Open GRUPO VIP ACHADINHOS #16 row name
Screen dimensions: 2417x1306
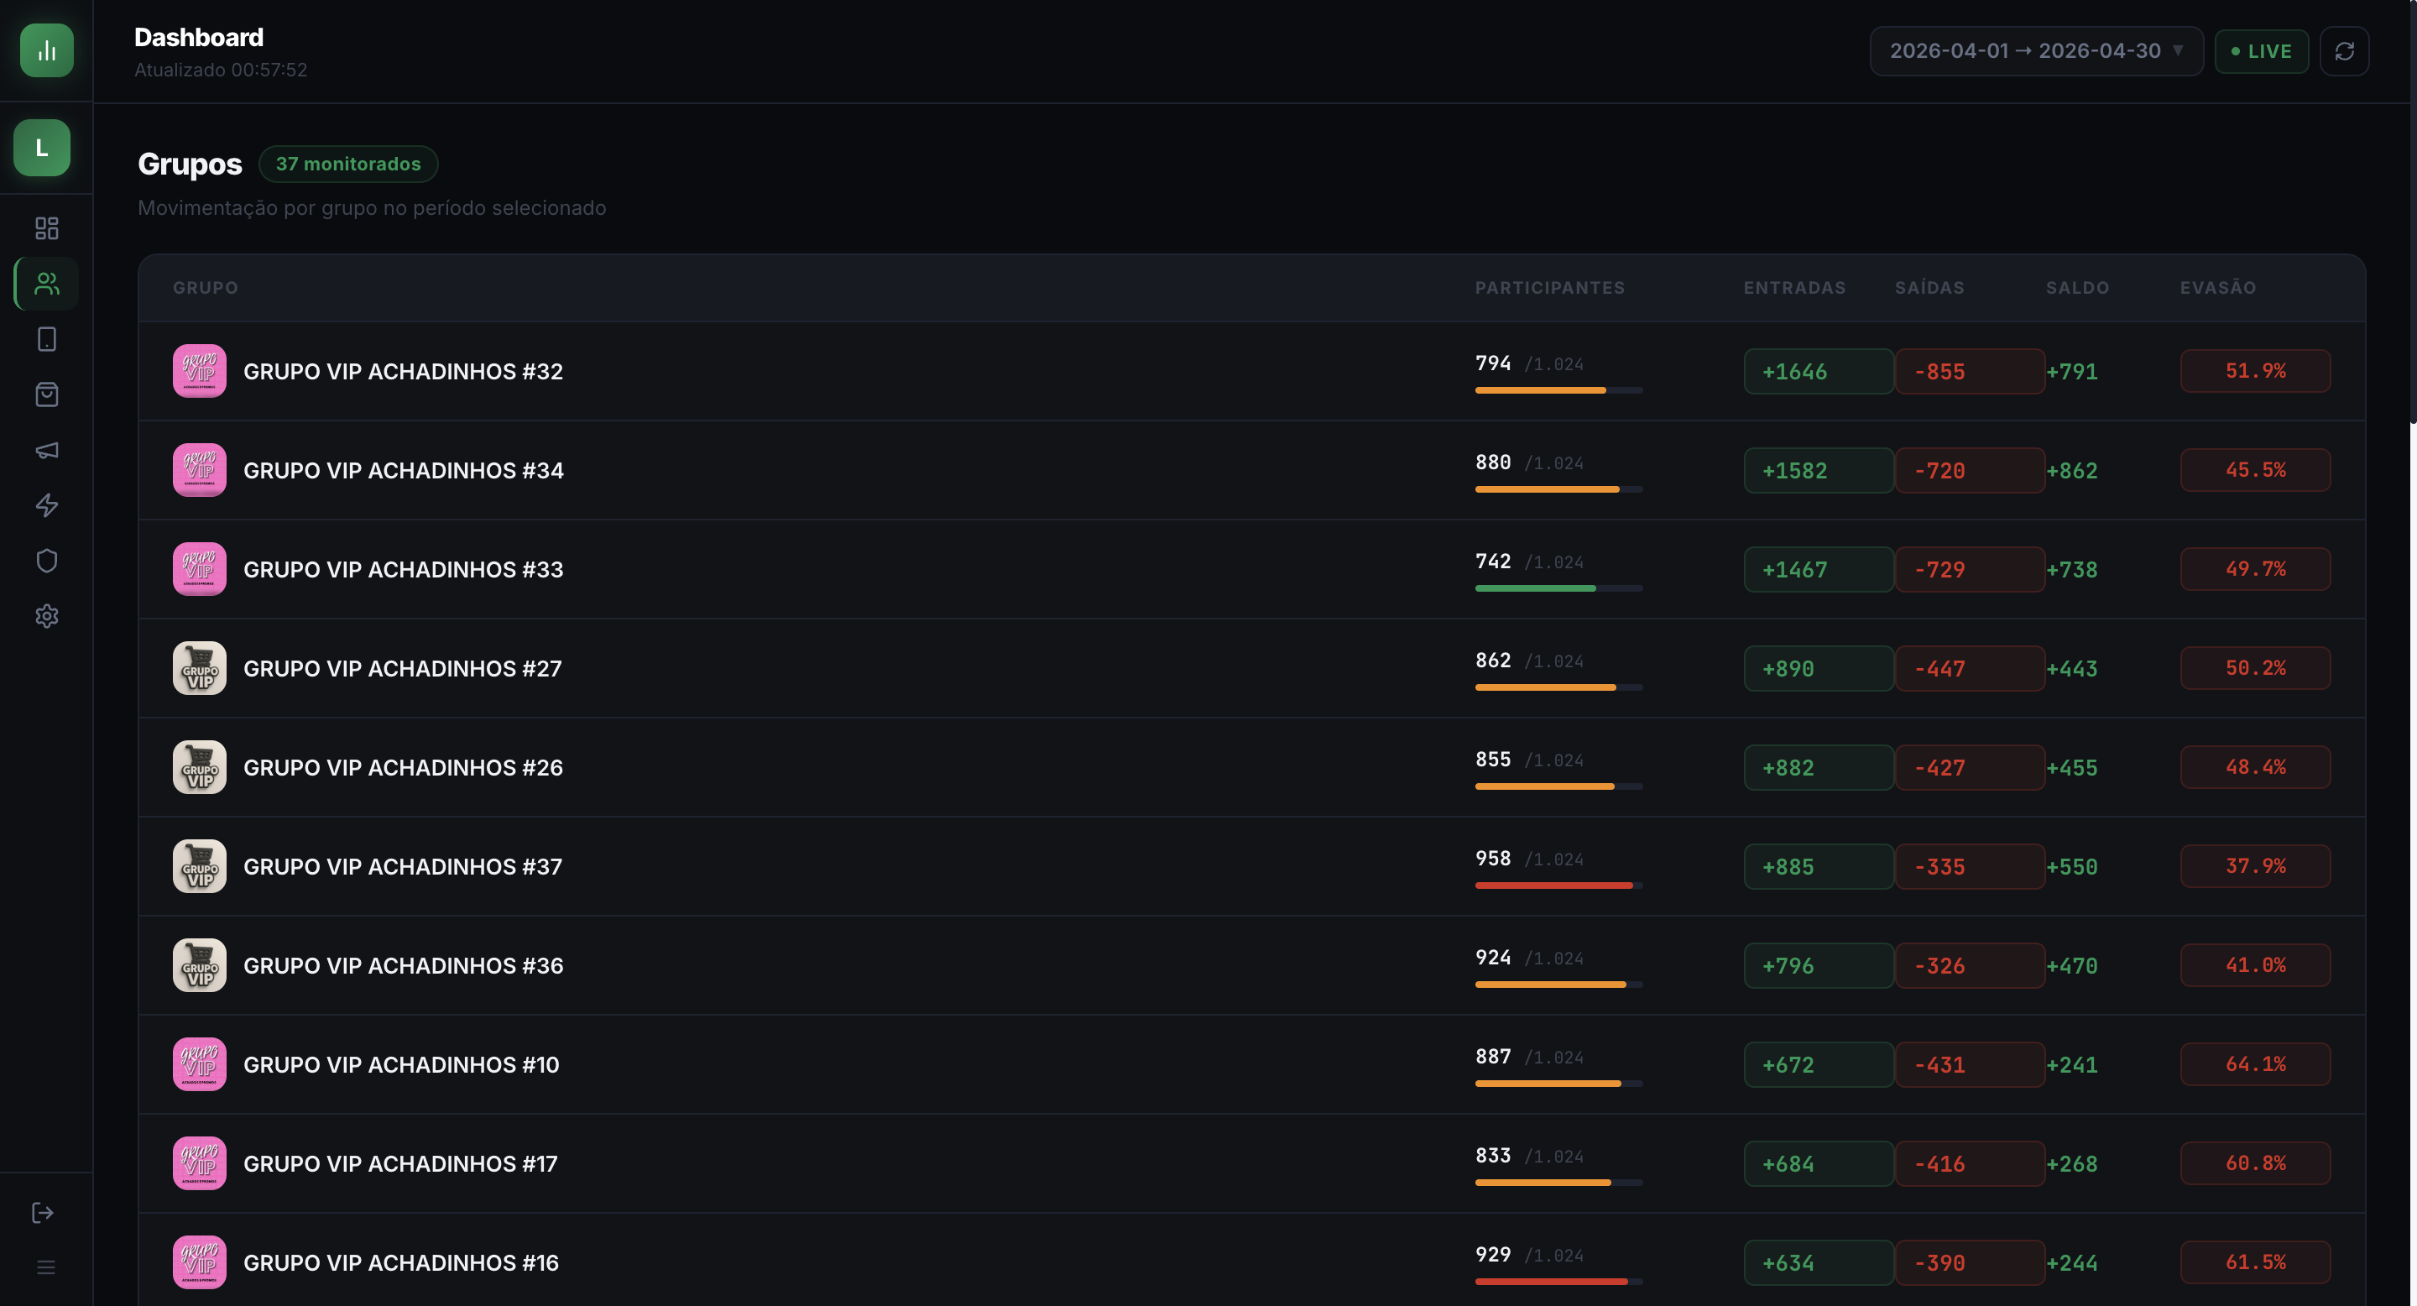400,1263
